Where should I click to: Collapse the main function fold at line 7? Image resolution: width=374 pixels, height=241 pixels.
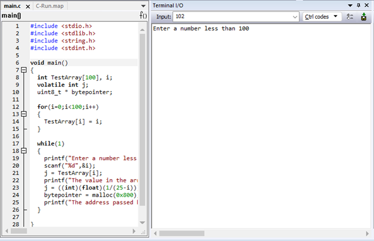coord(23,70)
